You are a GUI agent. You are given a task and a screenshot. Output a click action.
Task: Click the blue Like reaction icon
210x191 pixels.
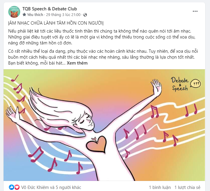pyautogui.click(x=12, y=187)
